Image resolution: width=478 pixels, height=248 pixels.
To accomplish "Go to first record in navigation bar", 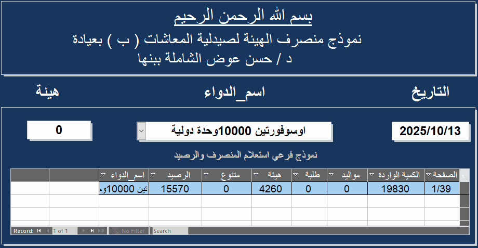I will click(38, 231).
